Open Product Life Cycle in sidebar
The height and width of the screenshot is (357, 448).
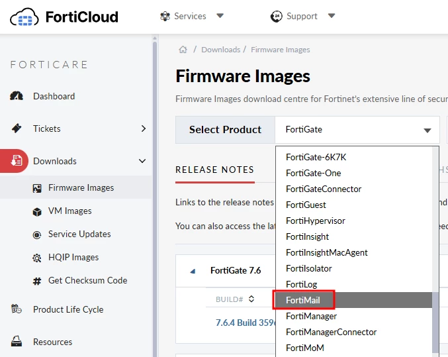click(x=68, y=309)
